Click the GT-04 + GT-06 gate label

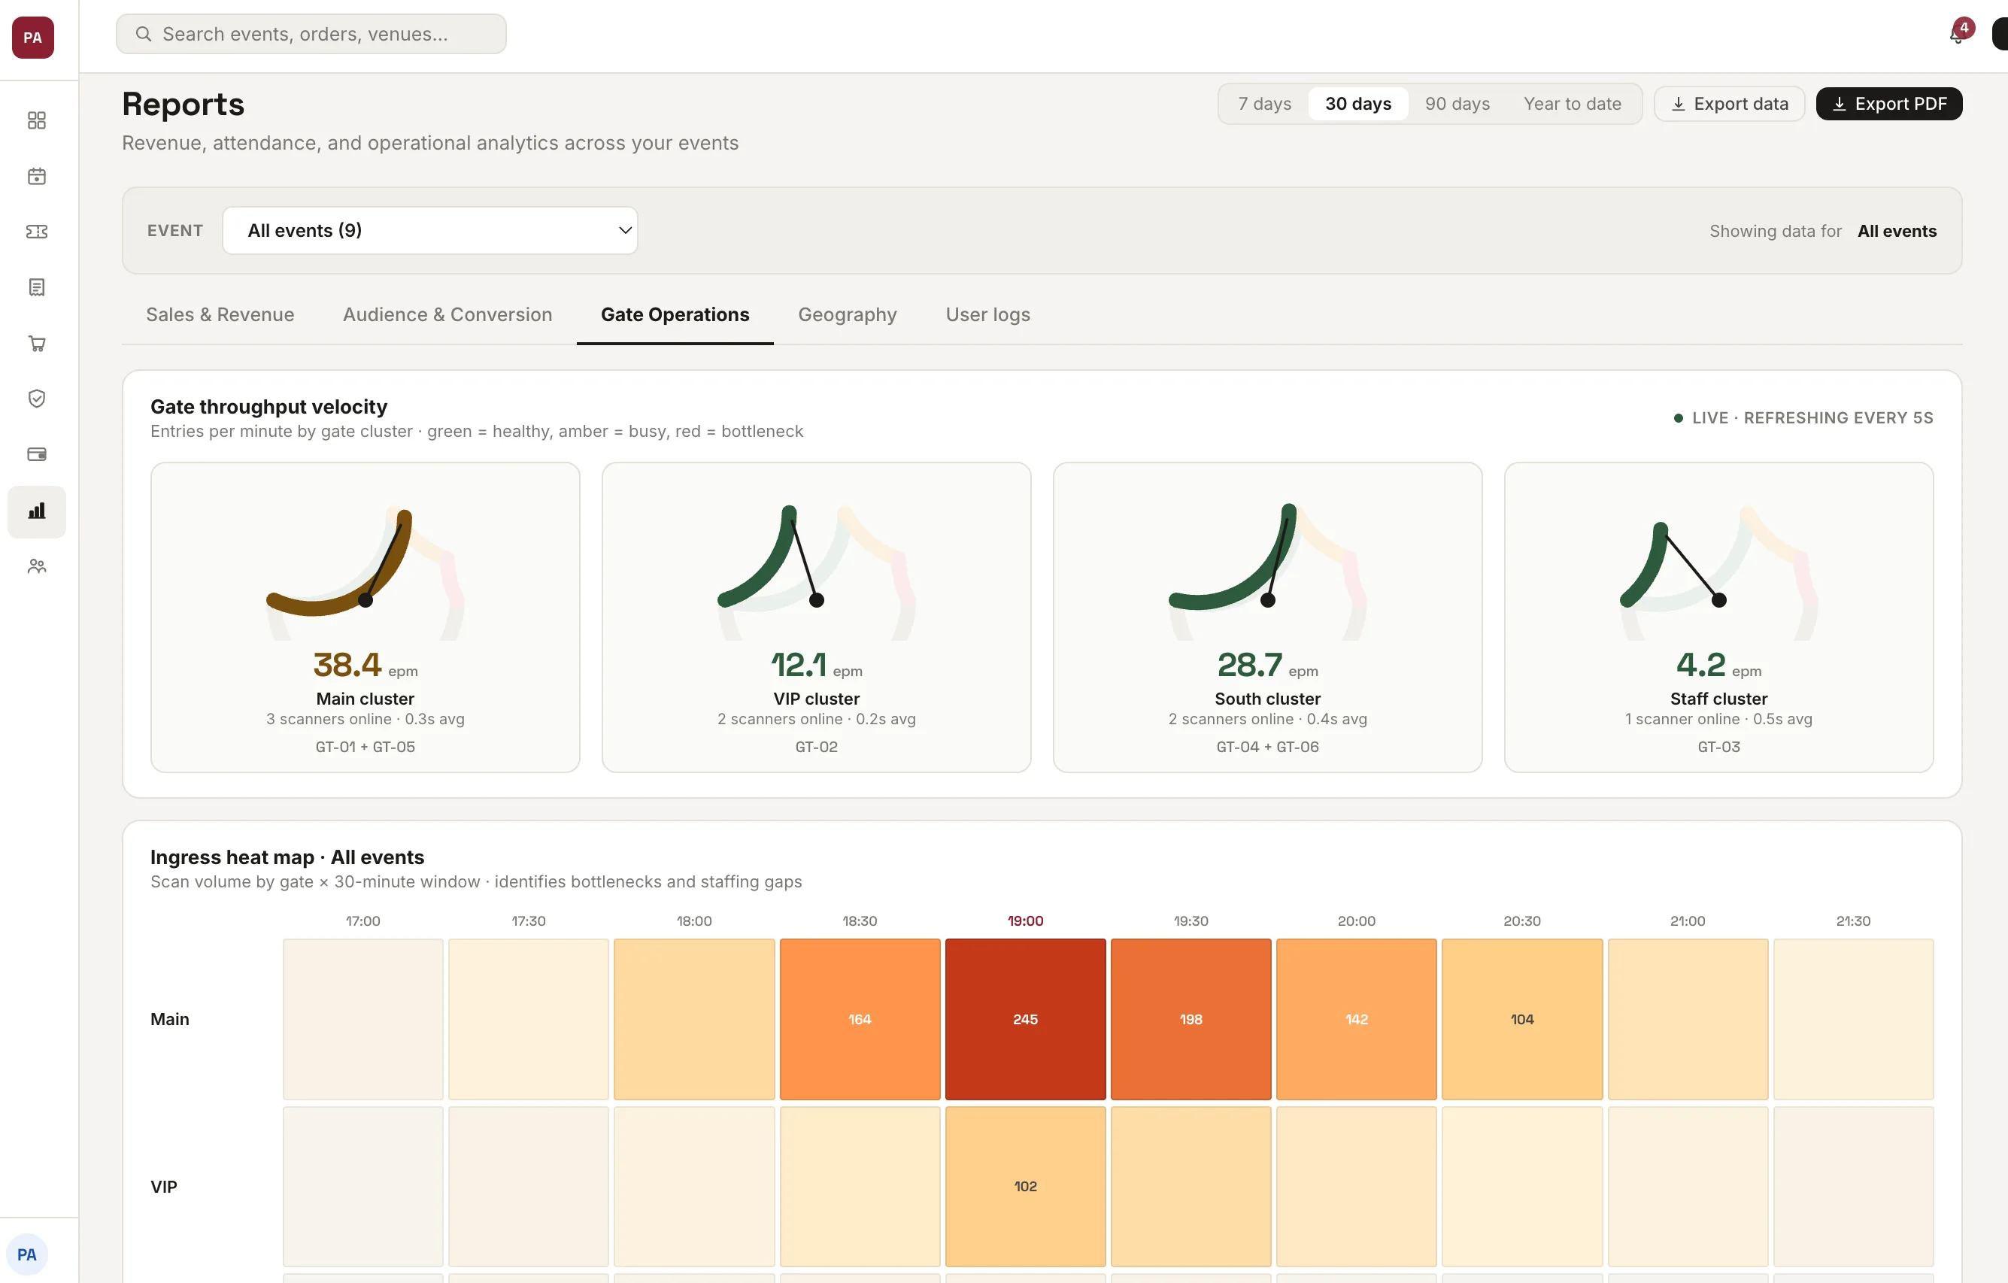(x=1267, y=747)
